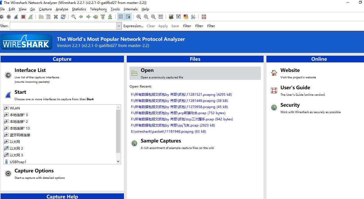Open the Tools menu
Screen dimensions: 364x199
click(115, 9)
